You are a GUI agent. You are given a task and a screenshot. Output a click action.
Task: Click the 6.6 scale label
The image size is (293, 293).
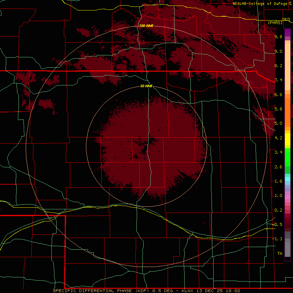278,94
